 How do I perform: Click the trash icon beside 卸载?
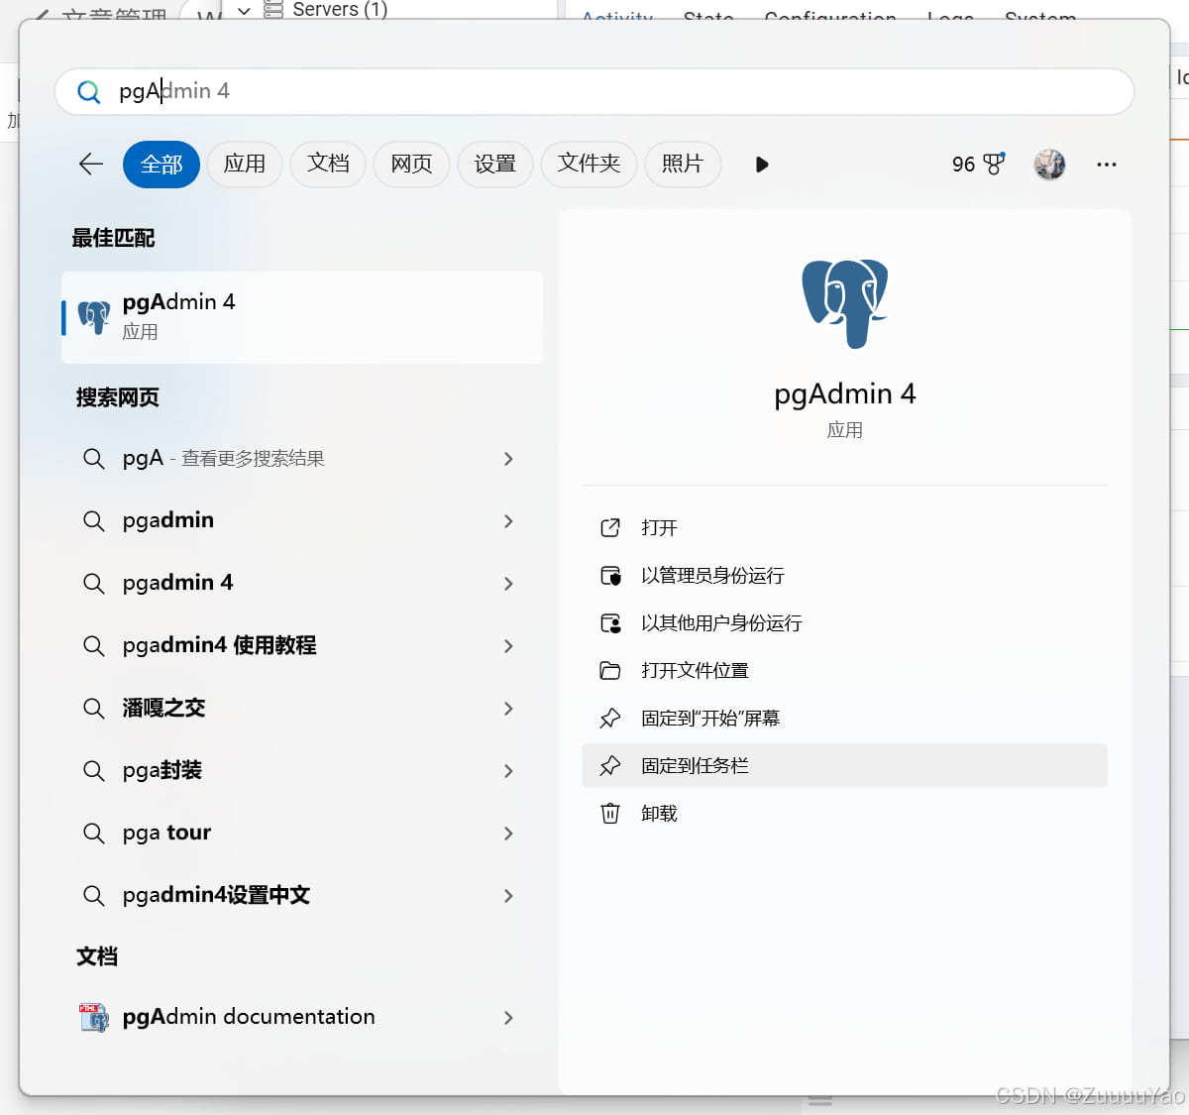(x=610, y=814)
